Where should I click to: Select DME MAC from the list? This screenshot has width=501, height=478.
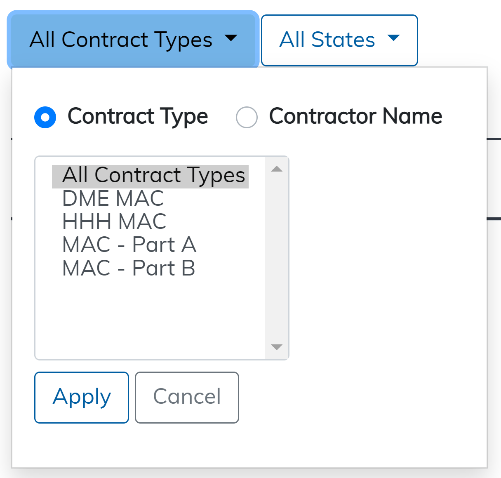coord(113,198)
